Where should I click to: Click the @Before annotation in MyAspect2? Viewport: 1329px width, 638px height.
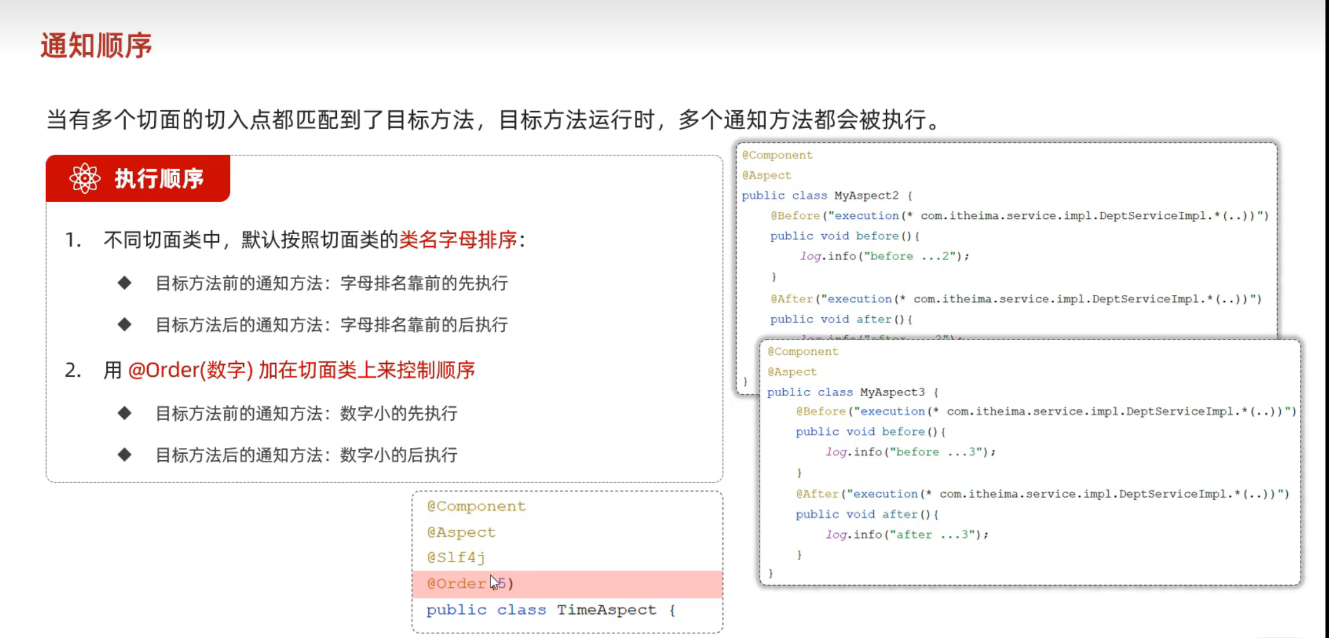coord(795,216)
